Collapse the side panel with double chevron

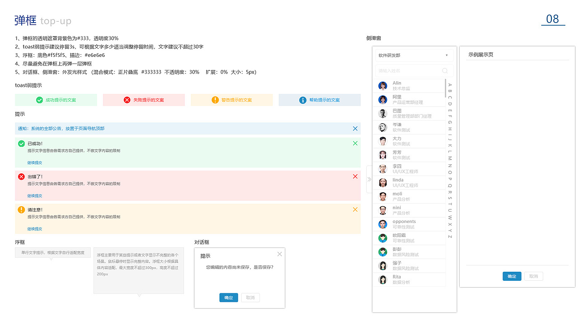(369, 179)
